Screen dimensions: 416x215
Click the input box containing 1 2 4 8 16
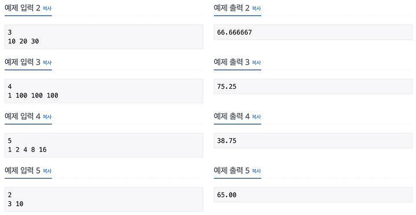coord(104,145)
